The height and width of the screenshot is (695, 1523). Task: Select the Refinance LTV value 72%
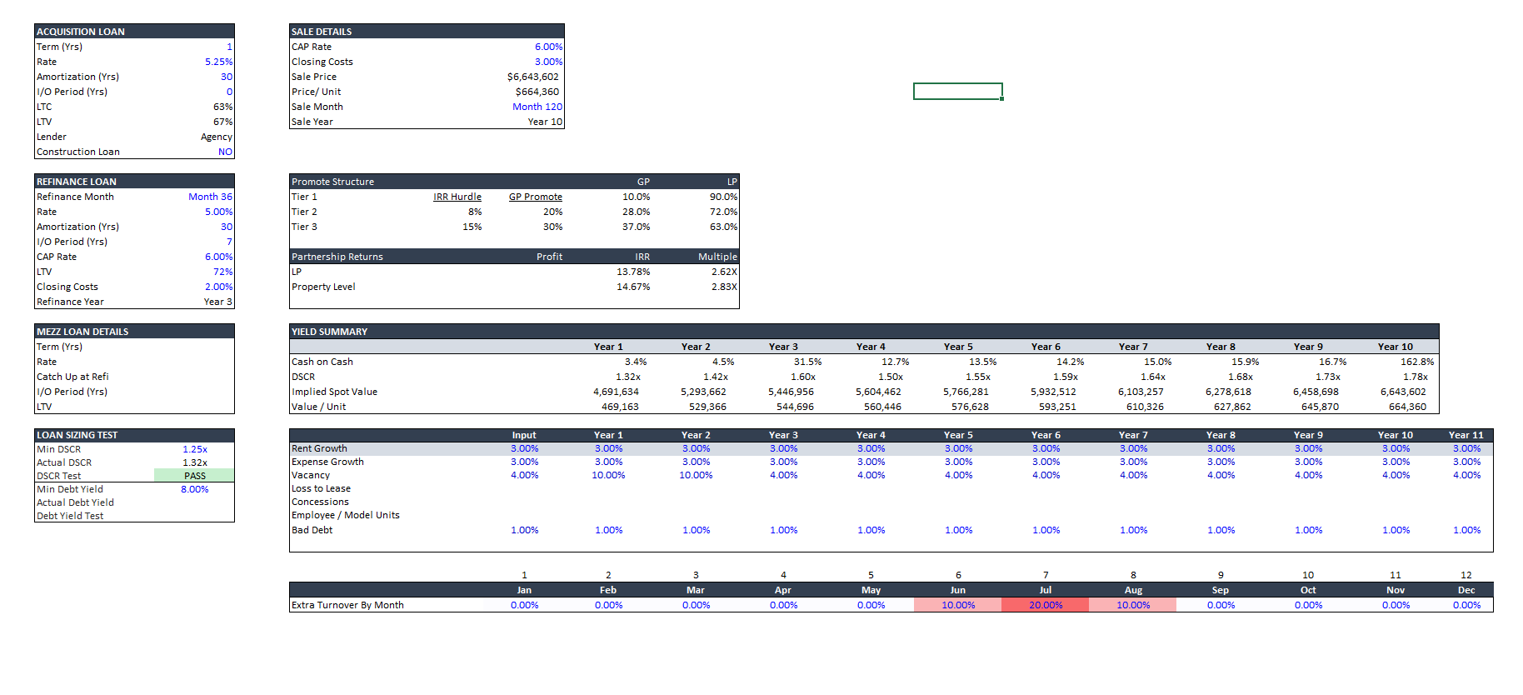(223, 272)
